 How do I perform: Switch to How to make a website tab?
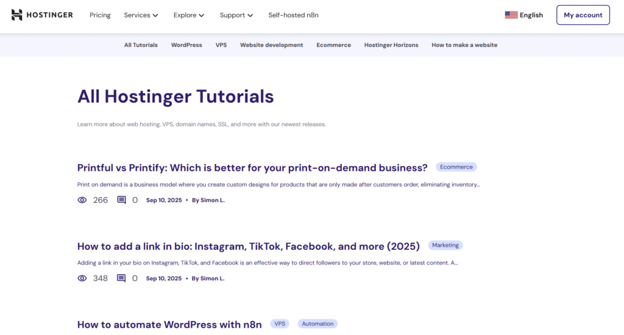464,45
